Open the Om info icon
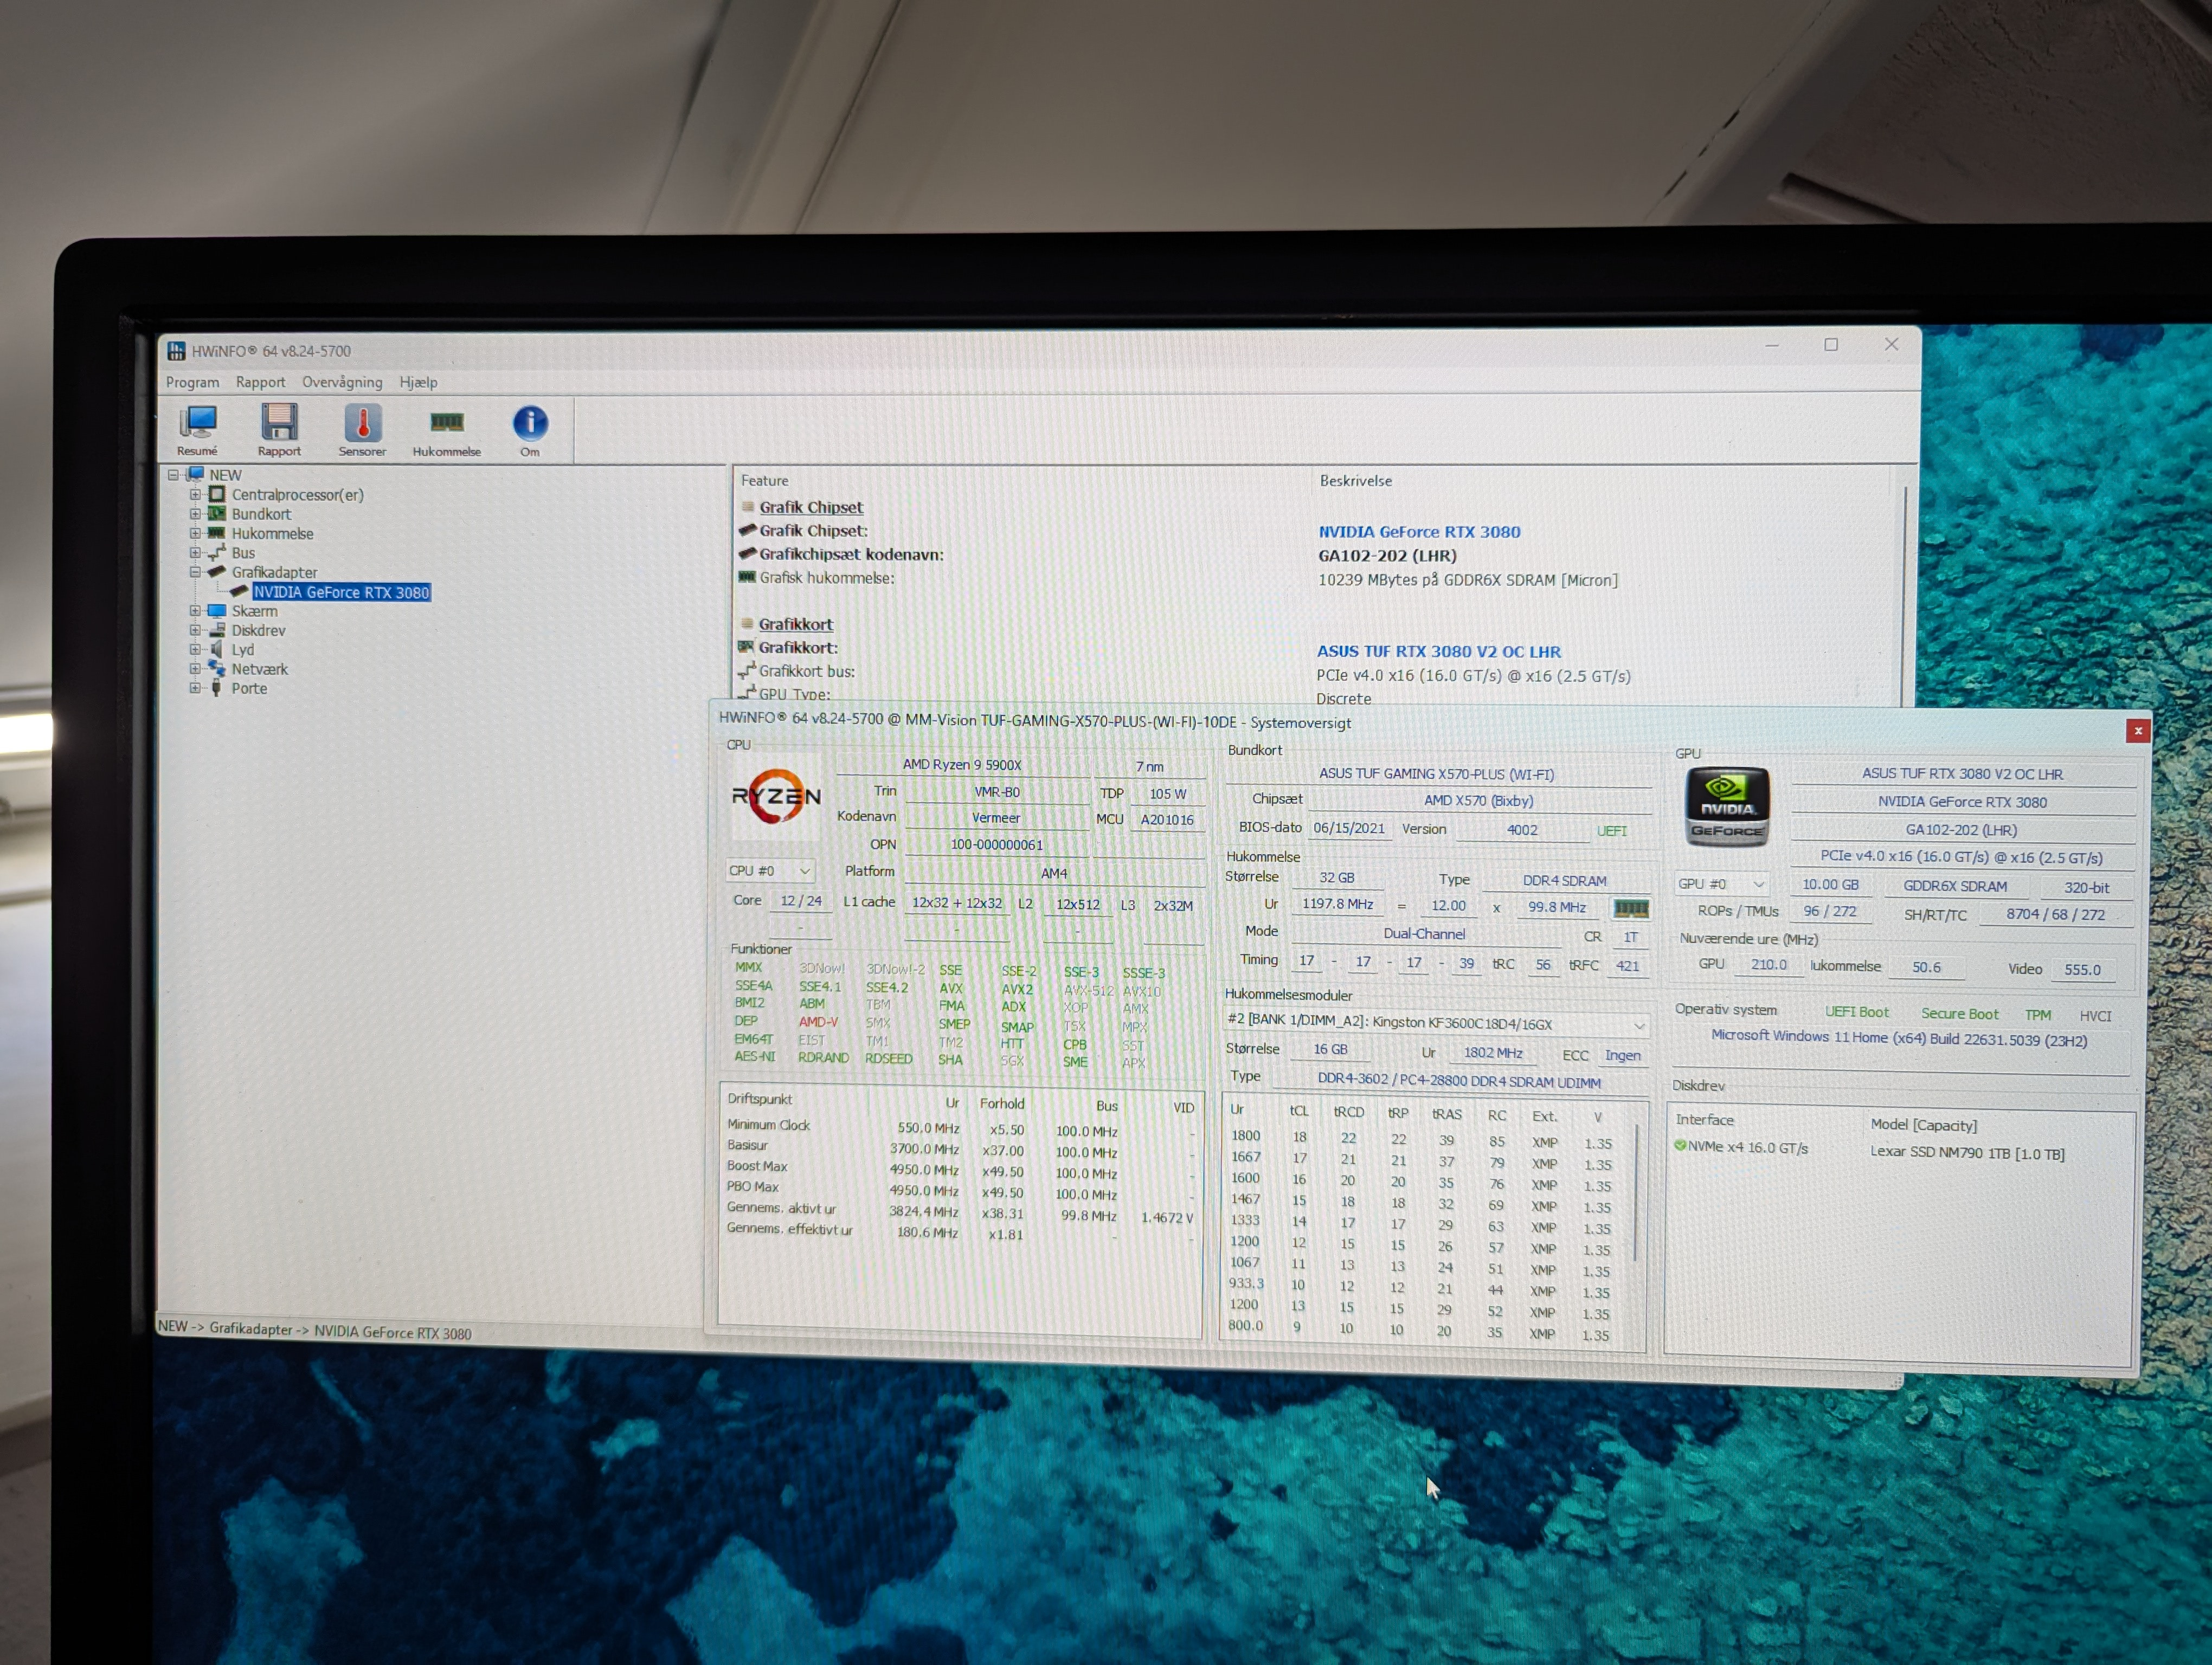Screen dimensions: 2212x1665 point(530,424)
